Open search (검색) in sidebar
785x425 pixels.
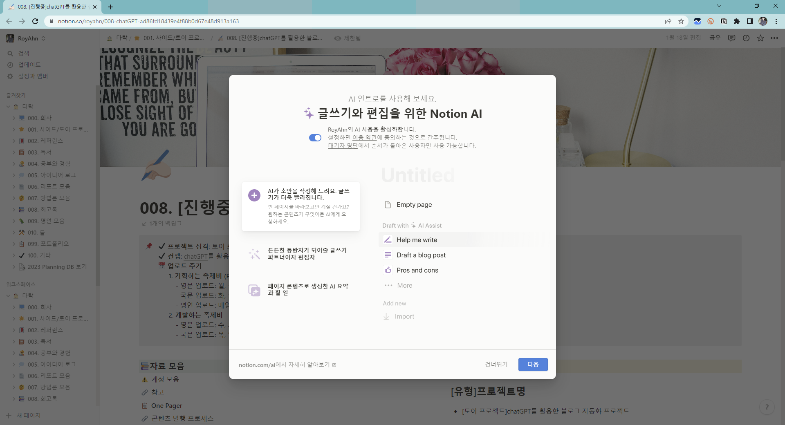pos(24,54)
